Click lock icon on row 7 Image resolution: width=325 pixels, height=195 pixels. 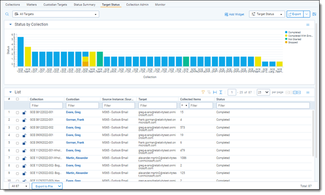(x=24, y=158)
